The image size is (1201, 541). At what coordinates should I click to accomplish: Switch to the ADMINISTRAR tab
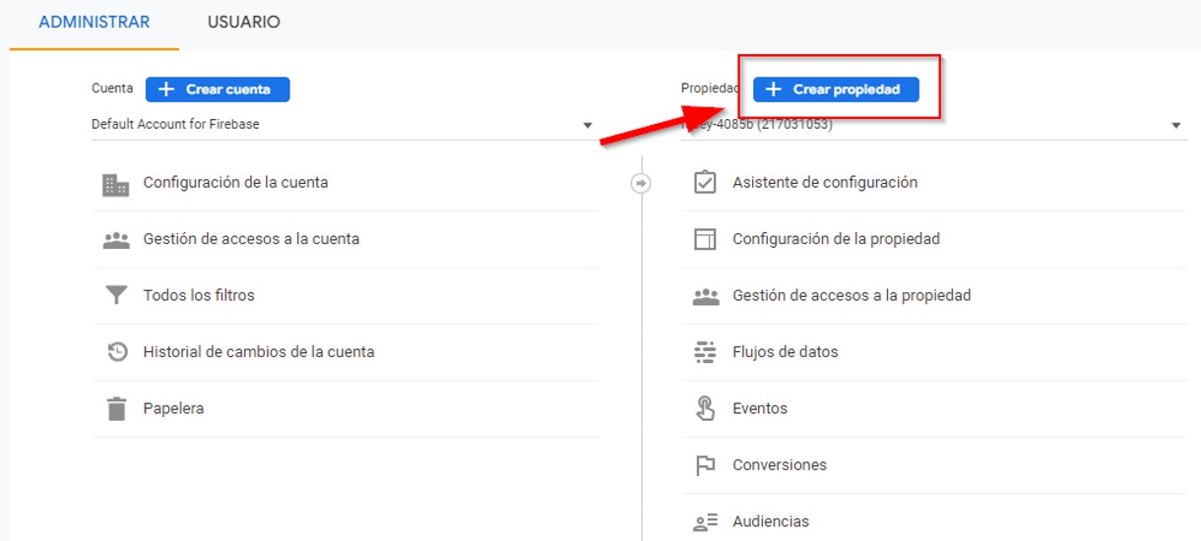coord(95,22)
